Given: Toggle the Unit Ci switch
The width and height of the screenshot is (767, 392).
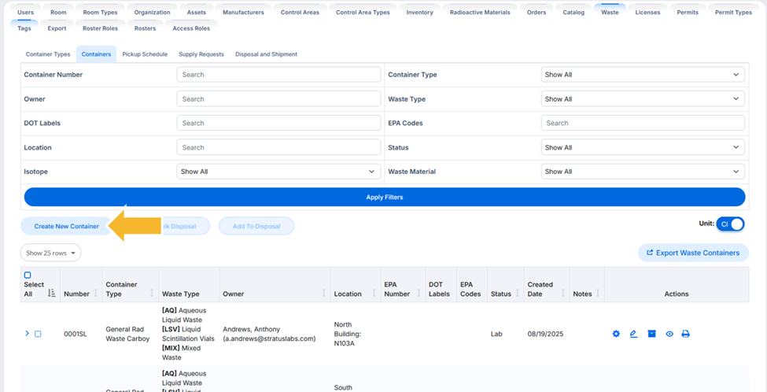Looking at the screenshot, I should tap(730, 224).
